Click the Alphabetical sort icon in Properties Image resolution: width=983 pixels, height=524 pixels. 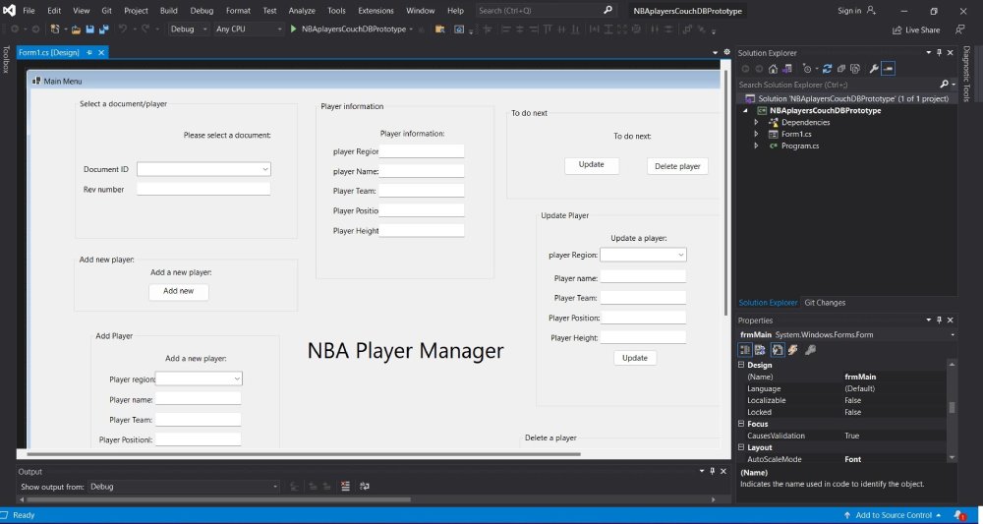tap(760, 349)
